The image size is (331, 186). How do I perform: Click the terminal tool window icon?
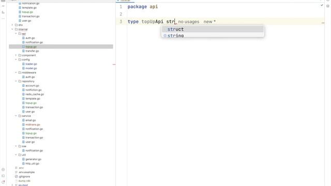(x=3, y=176)
